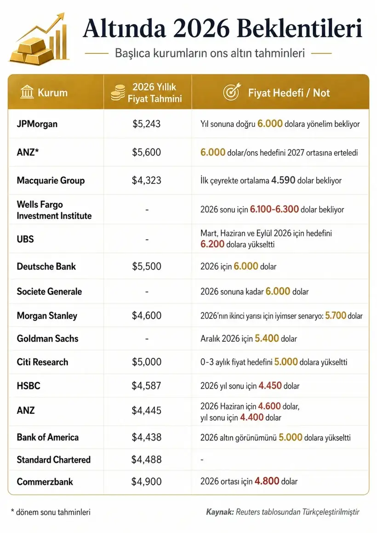Click the $5,600 forecast for ANZ*

pos(147,152)
